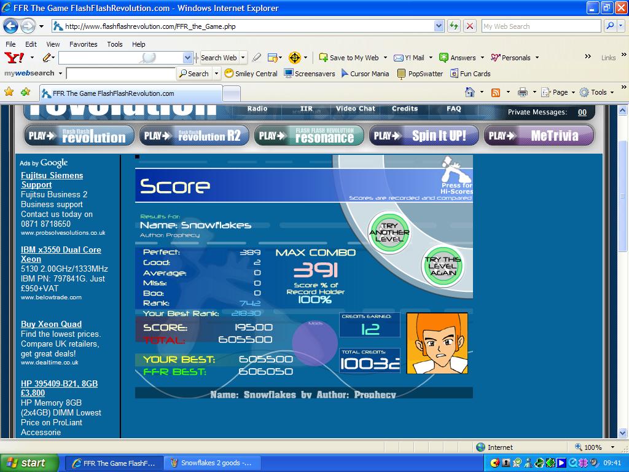Open the Fujitsu Siemens Support ad link
Screen dimensions: 629x472
pos(52,180)
